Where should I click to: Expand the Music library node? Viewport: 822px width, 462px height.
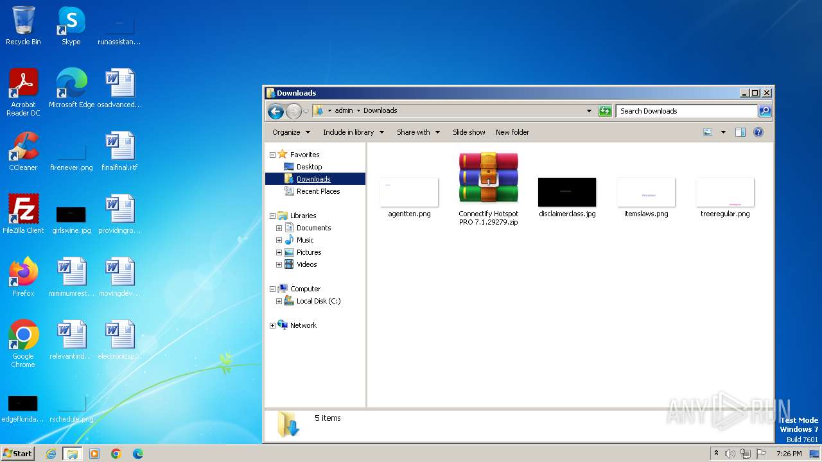click(279, 240)
